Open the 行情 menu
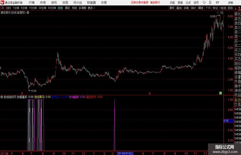241x155 pixels. [32, 3]
